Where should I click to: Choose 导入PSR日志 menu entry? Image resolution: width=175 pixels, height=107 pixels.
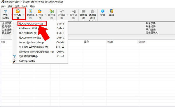click(x=40, y=33)
